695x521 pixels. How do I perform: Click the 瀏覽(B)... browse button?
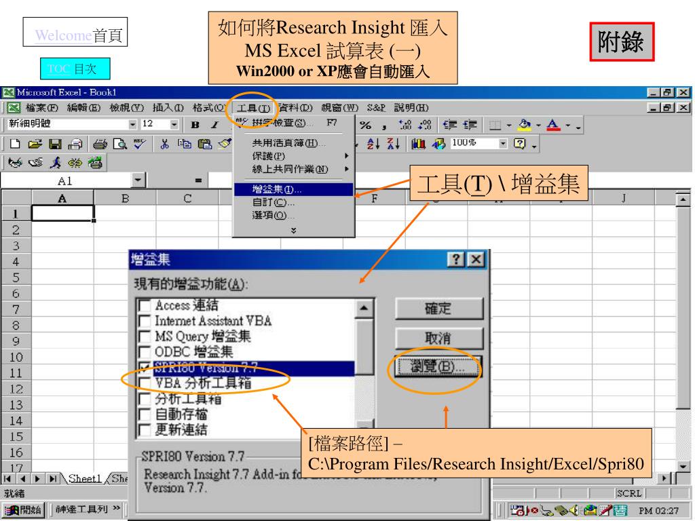point(439,367)
